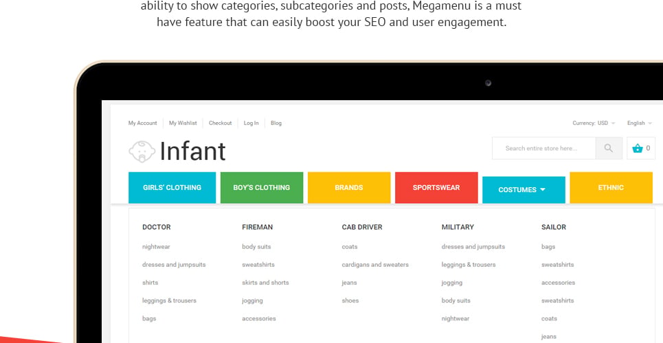Viewport: 663px width, 343px height.
Task: Click the search magnifier button
Action: 609,148
